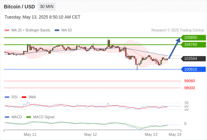Image resolution: width=207 pixels, height=140 pixels.
Task: Click the blue upward forecast arrow
Action: 174,48
